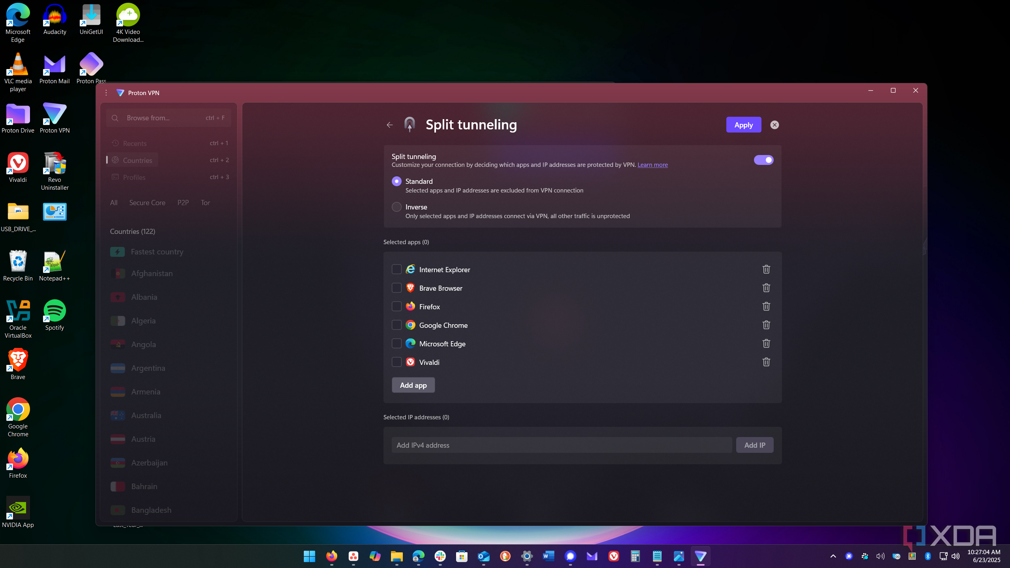Switch to the Secure Core tab
The height and width of the screenshot is (568, 1010).
click(x=147, y=203)
